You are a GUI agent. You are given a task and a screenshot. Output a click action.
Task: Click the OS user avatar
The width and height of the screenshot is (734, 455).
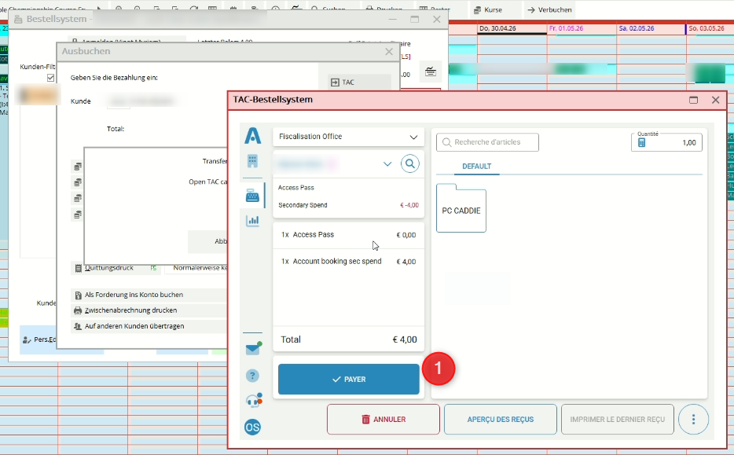click(x=252, y=427)
